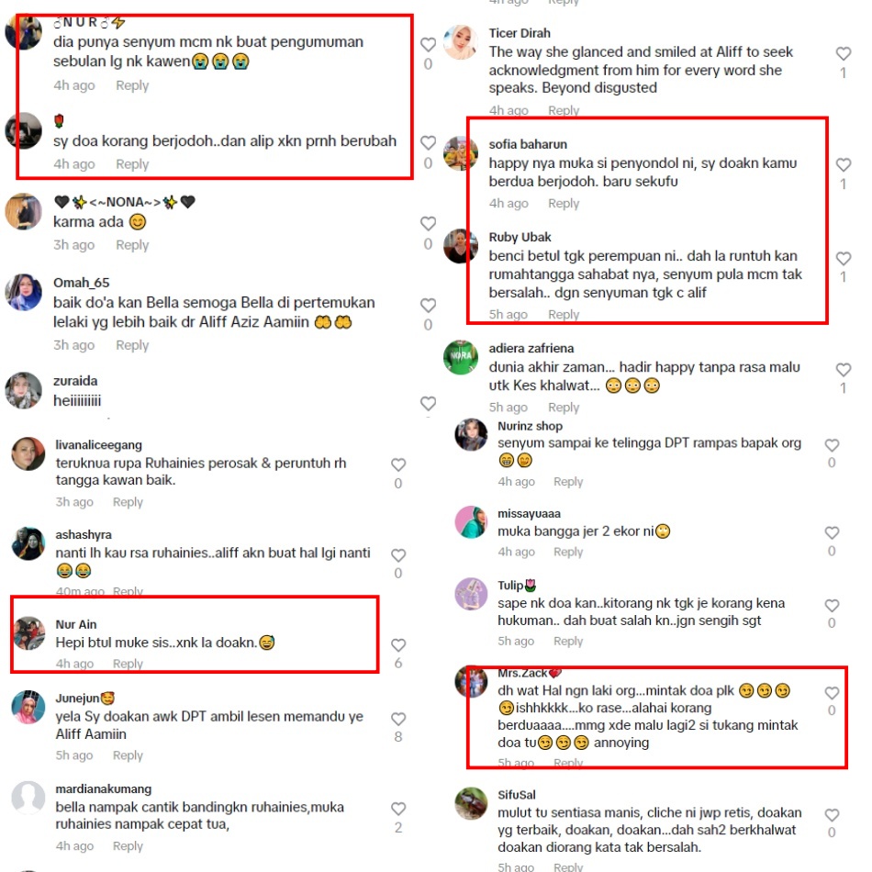The width and height of the screenshot is (872, 872).
Task: Tap heart icon on Junejun's comment
Action: [398, 719]
